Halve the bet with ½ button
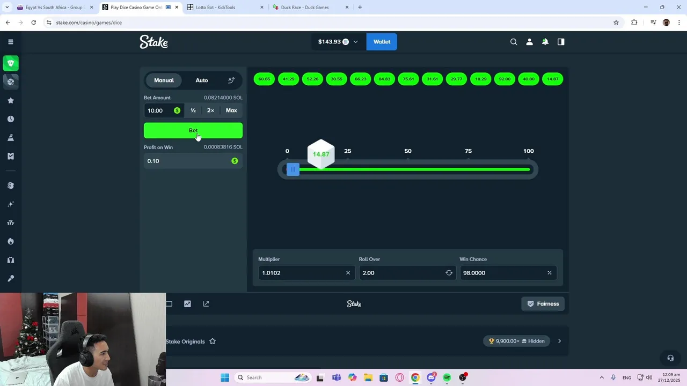This screenshot has width=687, height=386. click(x=193, y=110)
